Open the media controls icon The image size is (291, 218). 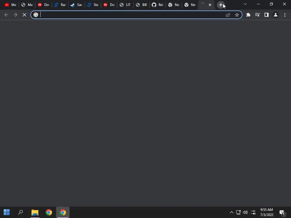[257, 15]
